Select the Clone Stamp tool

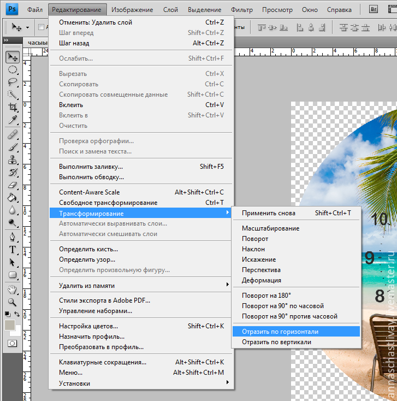12,160
